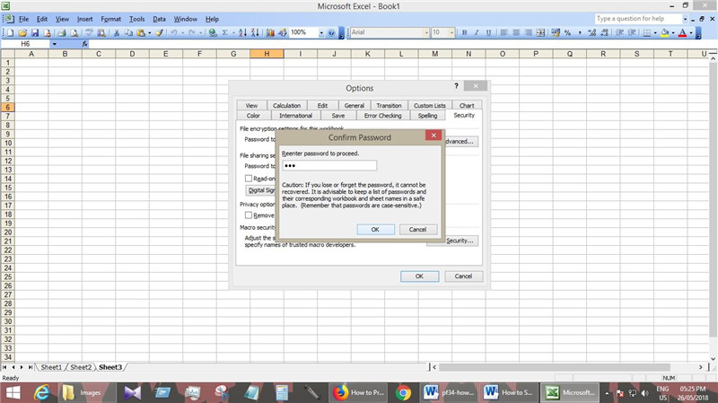The width and height of the screenshot is (718, 403).
Task: Open a file with the Open folder icon
Action: click(22, 32)
